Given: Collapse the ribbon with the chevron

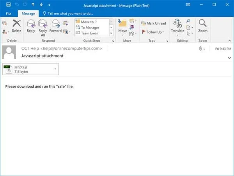Looking at the screenshot, I should pos(230,40).
